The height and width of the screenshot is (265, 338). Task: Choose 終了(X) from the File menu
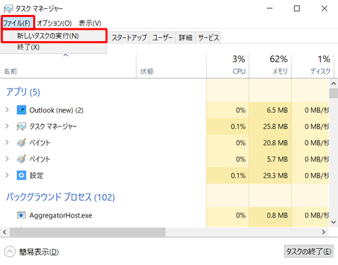[x=53, y=47]
